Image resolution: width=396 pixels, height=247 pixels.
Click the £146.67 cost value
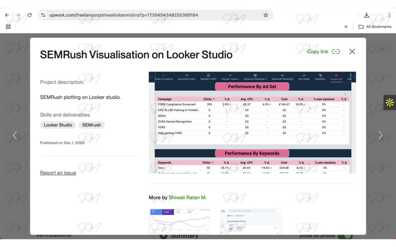coord(284,104)
